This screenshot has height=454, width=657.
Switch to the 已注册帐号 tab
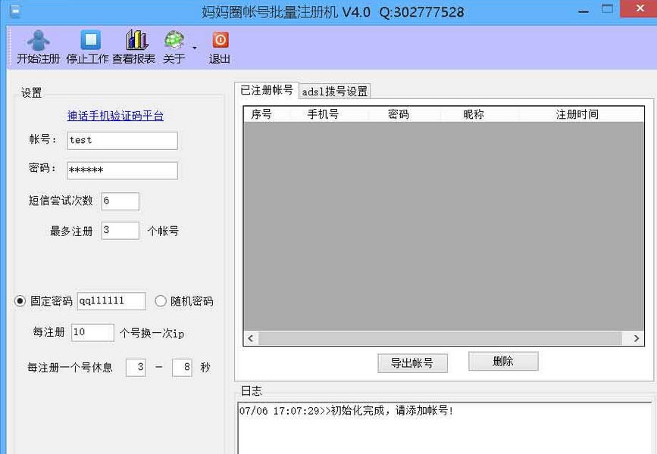tap(268, 90)
